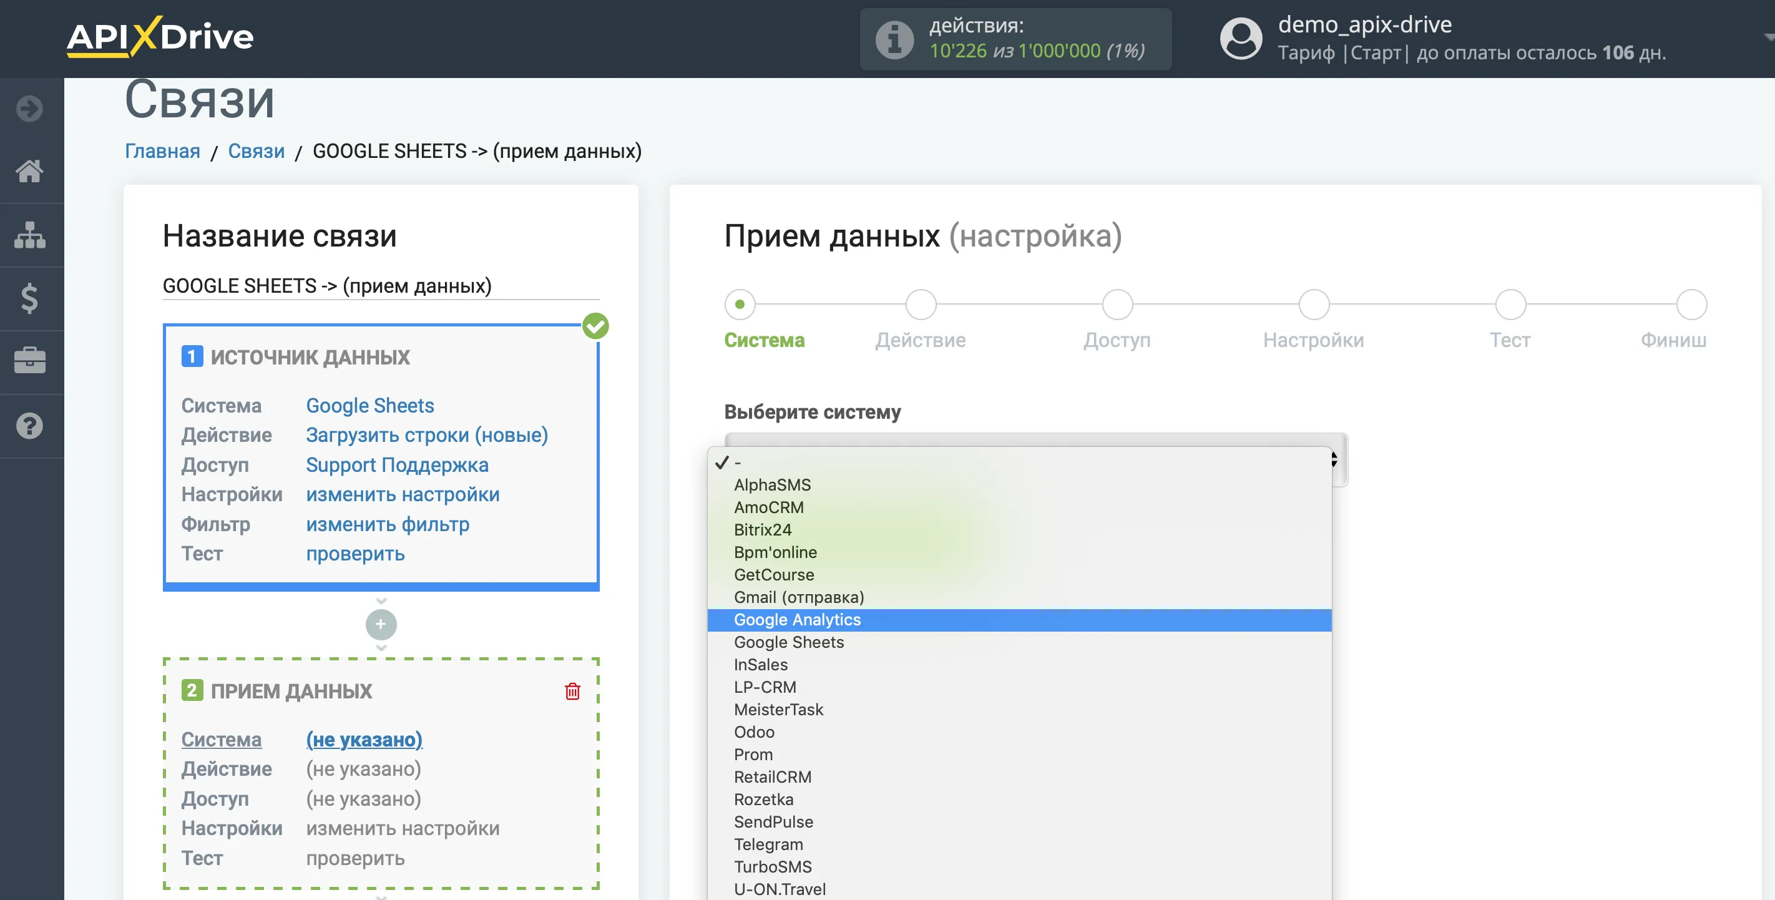
Task: Click the actions info icon
Action: (894, 39)
